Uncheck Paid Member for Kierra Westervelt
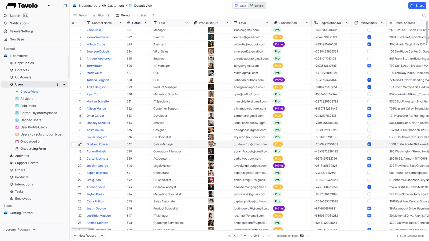Viewport: 429px width, 241px height. coord(369,37)
